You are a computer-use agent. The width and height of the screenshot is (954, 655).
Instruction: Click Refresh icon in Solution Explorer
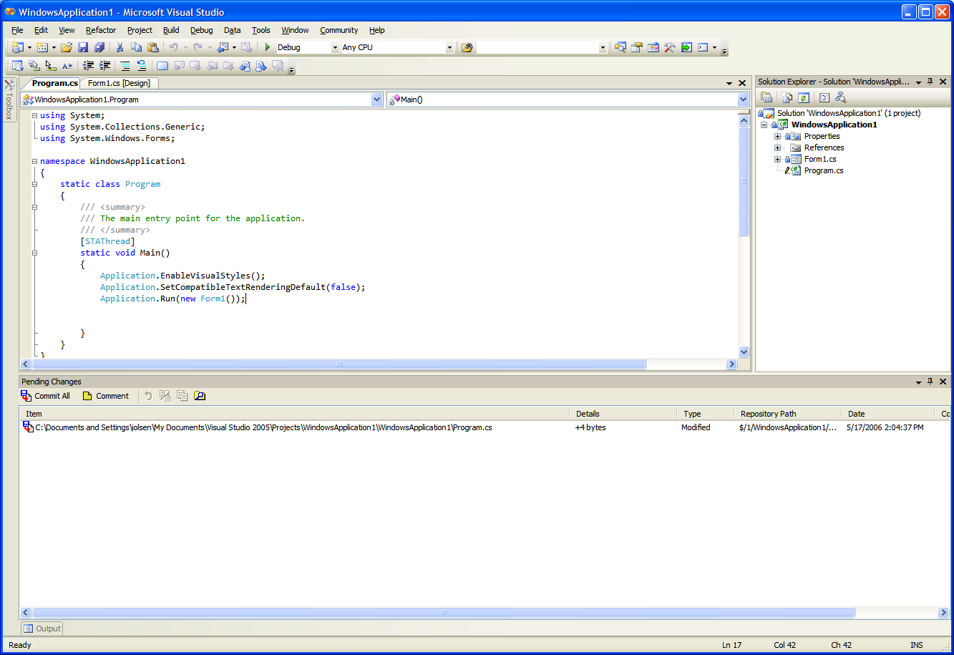[804, 97]
